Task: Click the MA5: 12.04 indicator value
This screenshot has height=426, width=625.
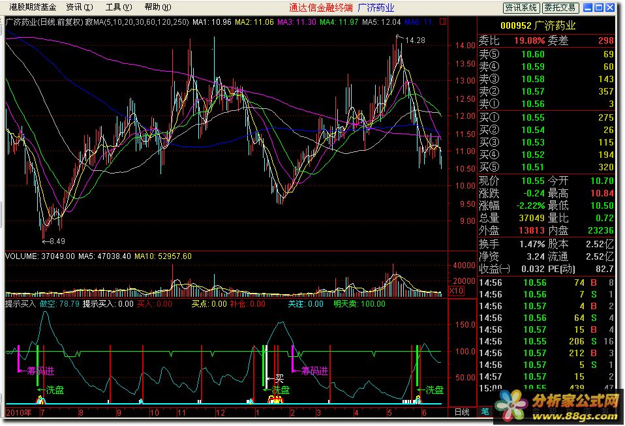Action: pyautogui.click(x=382, y=22)
